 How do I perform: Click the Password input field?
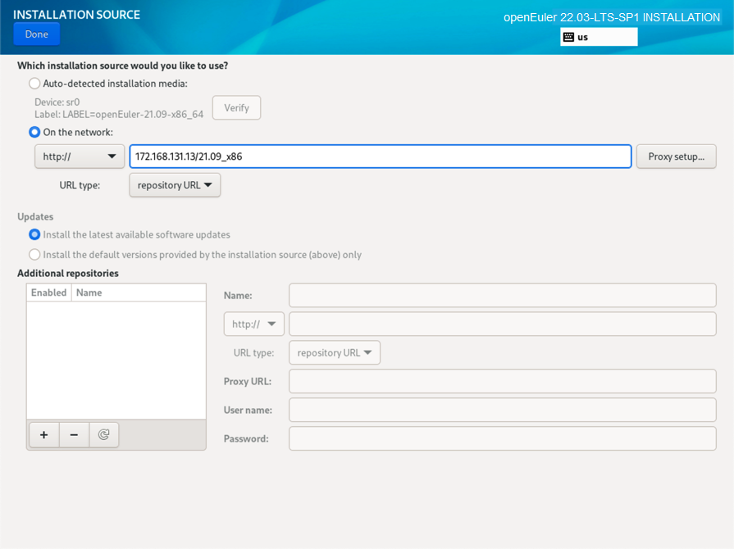(x=502, y=438)
